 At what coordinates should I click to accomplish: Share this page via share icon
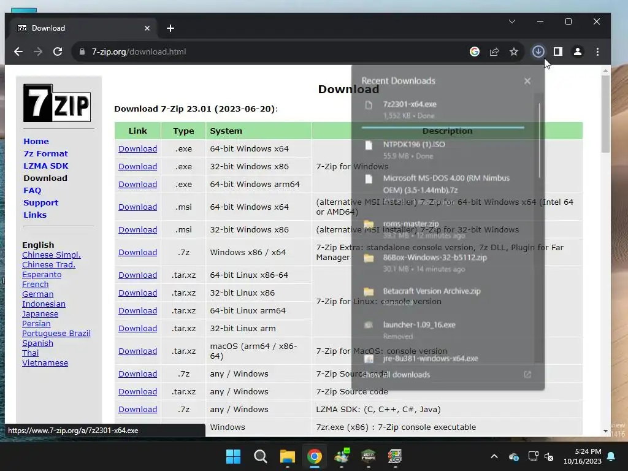click(494, 52)
